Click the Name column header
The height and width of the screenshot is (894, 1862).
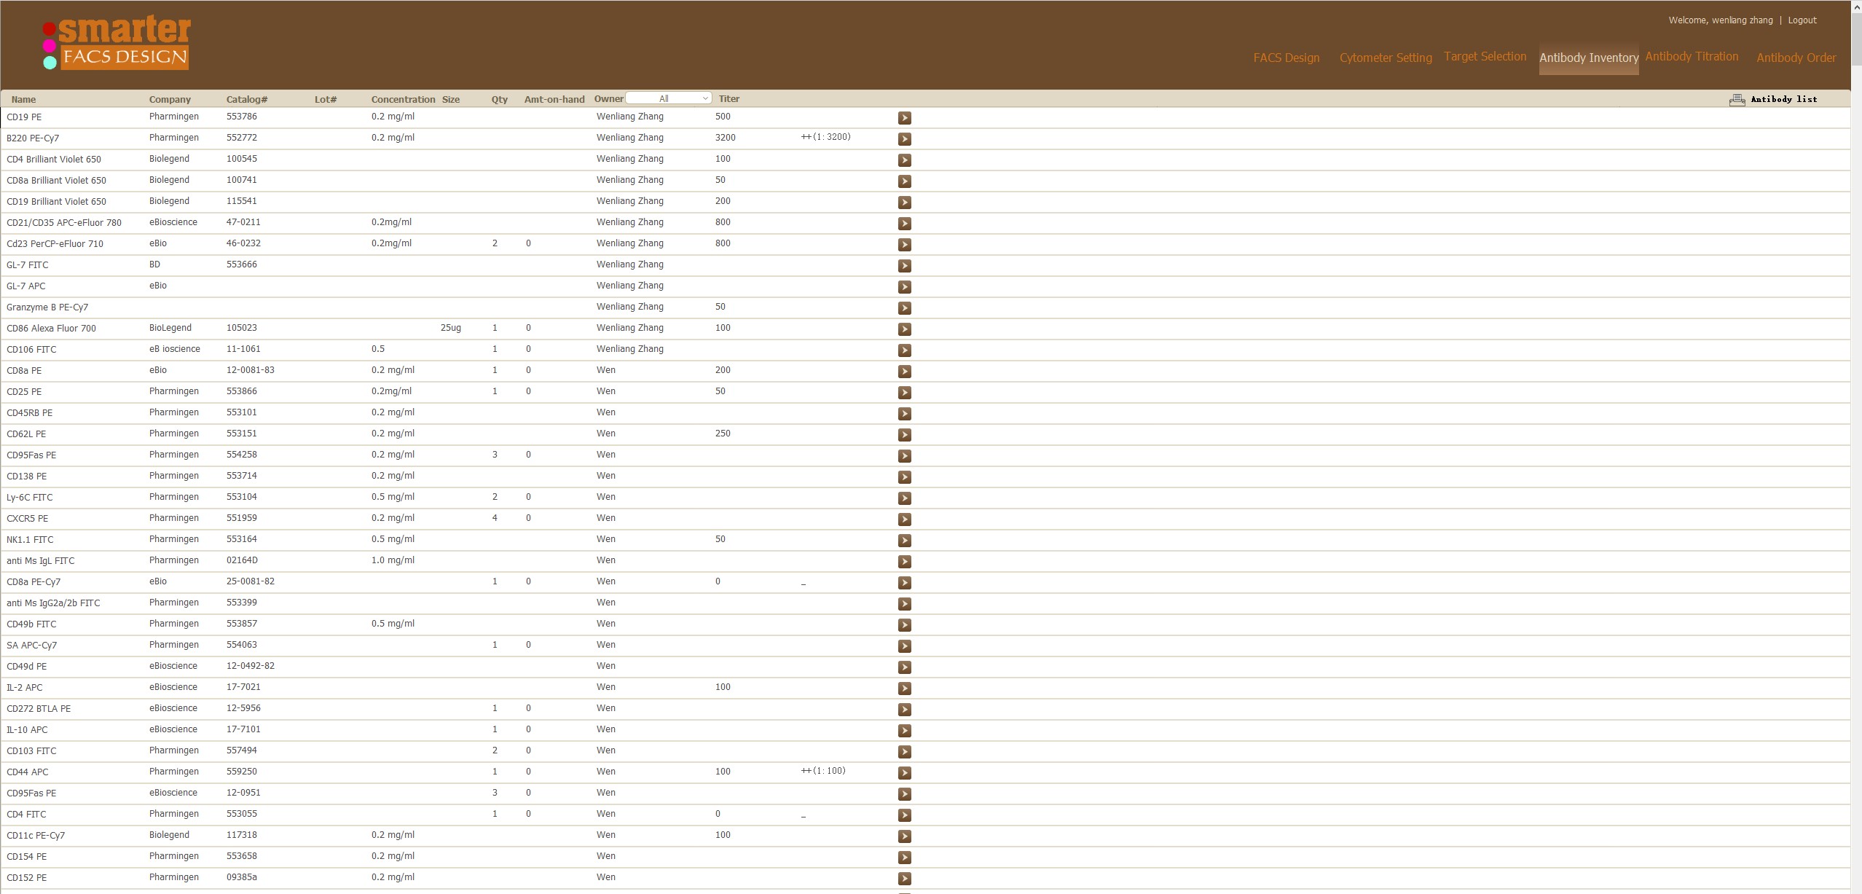[x=23, y=99]
